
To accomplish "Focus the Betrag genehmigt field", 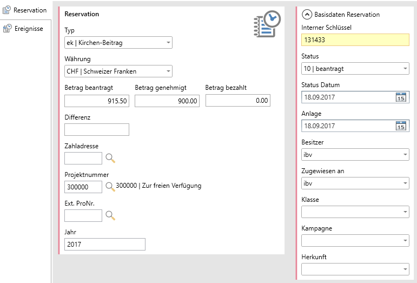I will 167,101.
